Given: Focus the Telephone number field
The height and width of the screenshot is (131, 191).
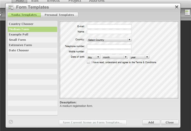Looking at the screenshot, I should click(x=109, y=46).
